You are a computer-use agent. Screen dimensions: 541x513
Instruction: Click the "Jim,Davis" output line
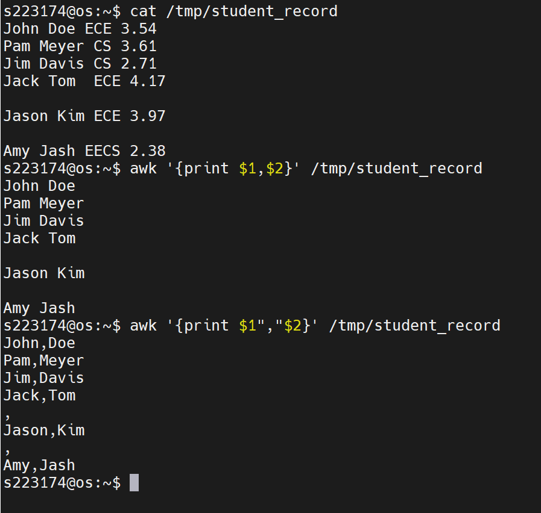point(43,378)
